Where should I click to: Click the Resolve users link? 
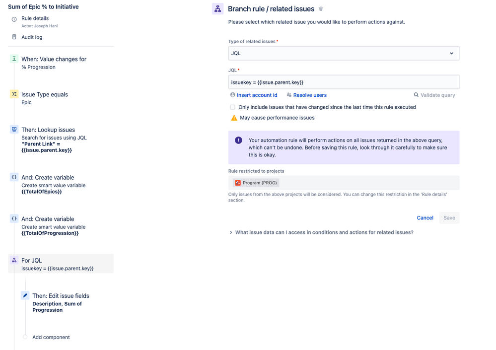click(x=310, y=95)
